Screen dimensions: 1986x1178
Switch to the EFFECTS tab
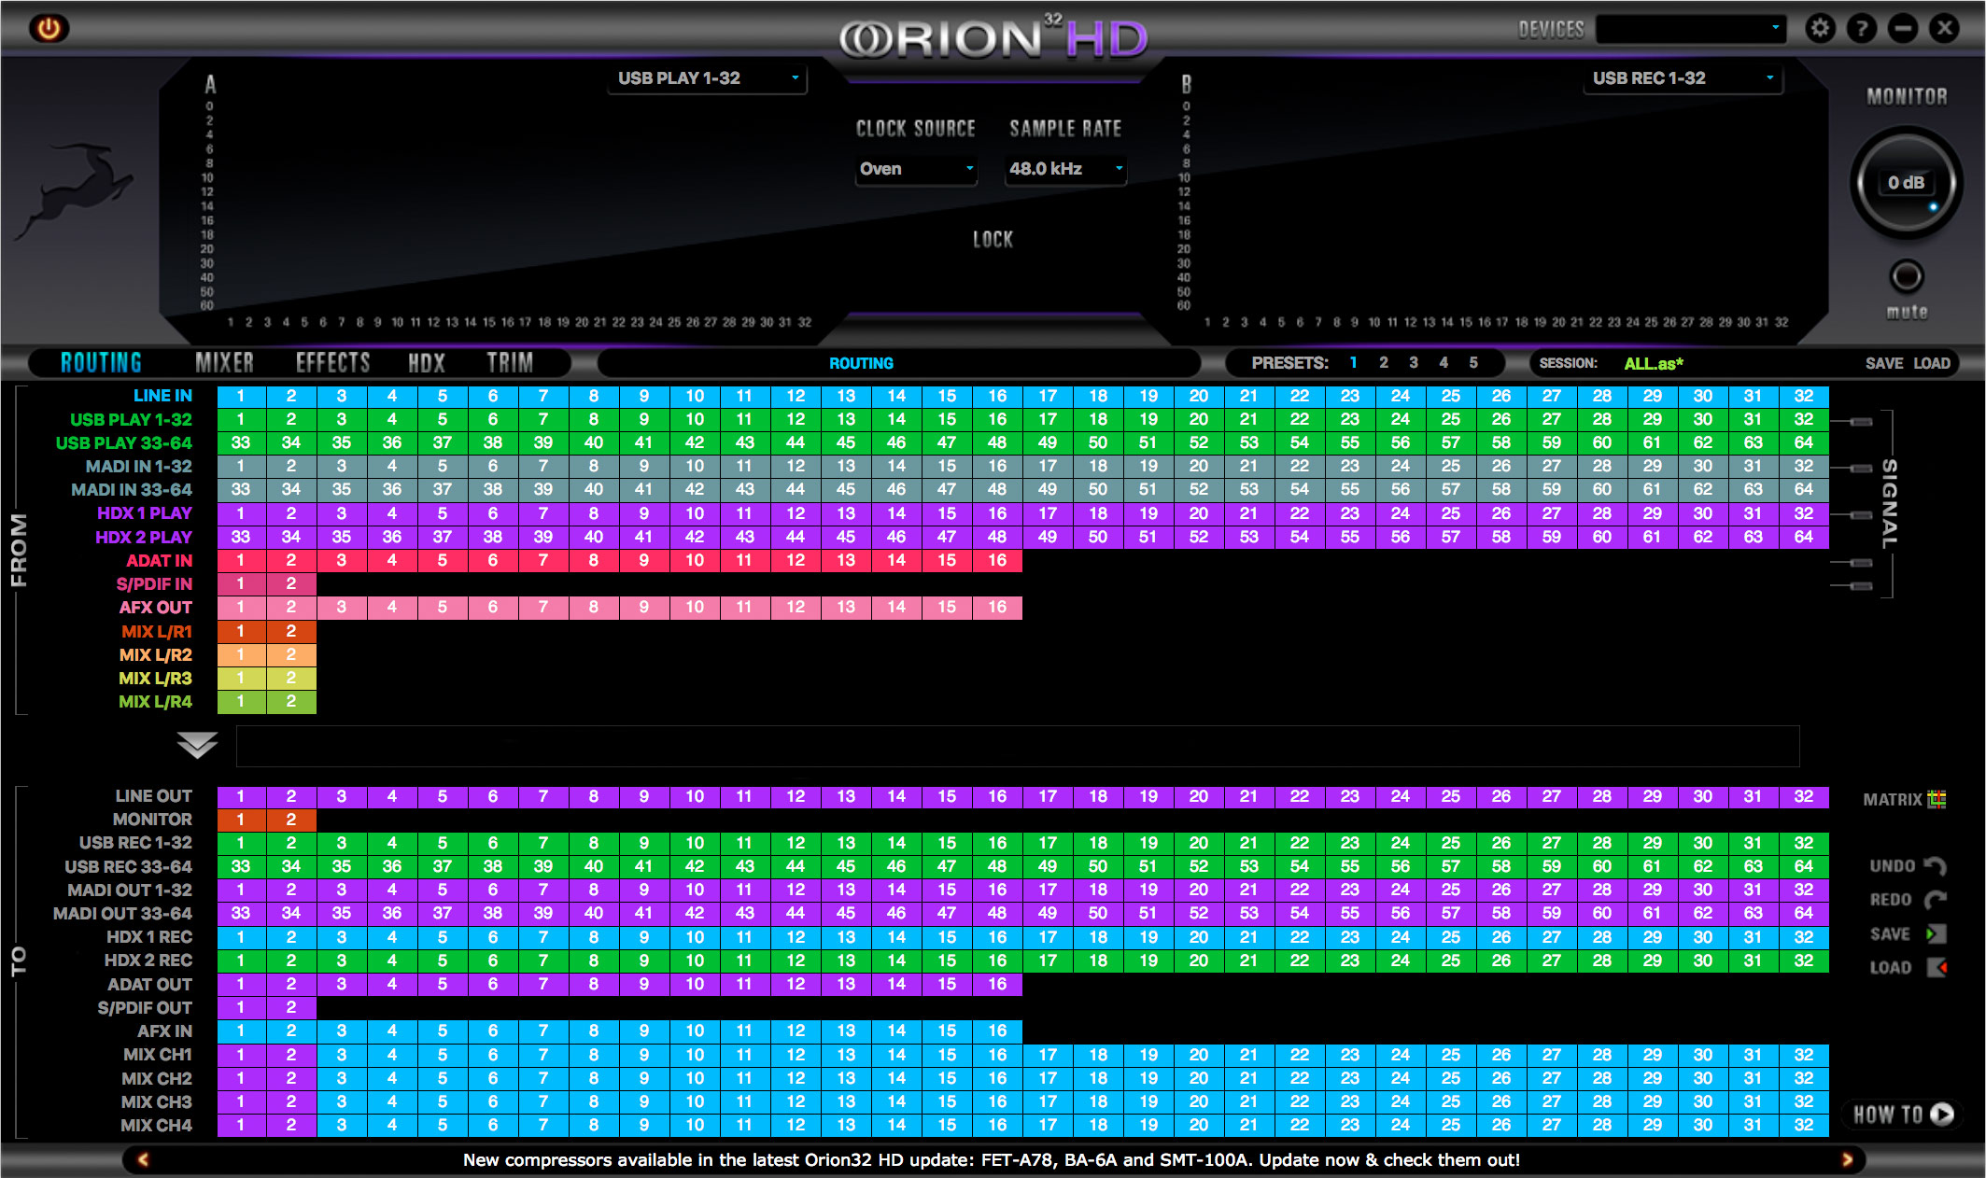333,363
